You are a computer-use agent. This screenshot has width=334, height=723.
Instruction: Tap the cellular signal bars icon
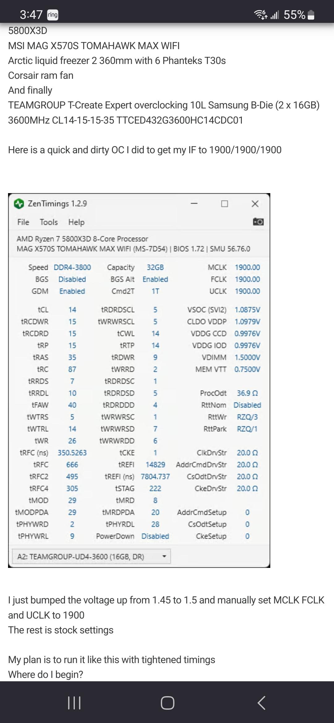(x=275, y=15)
